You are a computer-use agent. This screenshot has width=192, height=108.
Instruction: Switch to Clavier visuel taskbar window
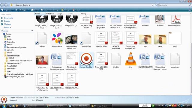[34, 106]
